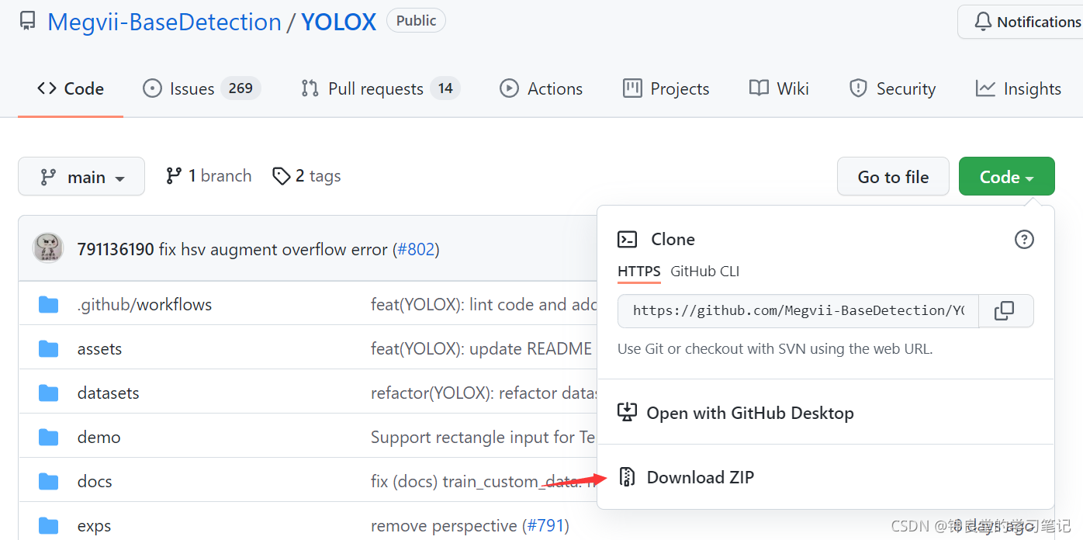1083x540 pixels.
Task: Open commit message for assets row
Action: pyautogui.click(x=482, y=348)
